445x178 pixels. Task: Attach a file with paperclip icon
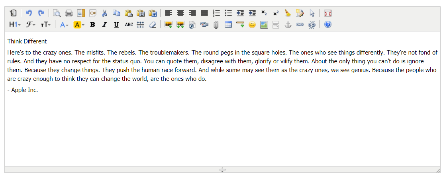point(216,25)
